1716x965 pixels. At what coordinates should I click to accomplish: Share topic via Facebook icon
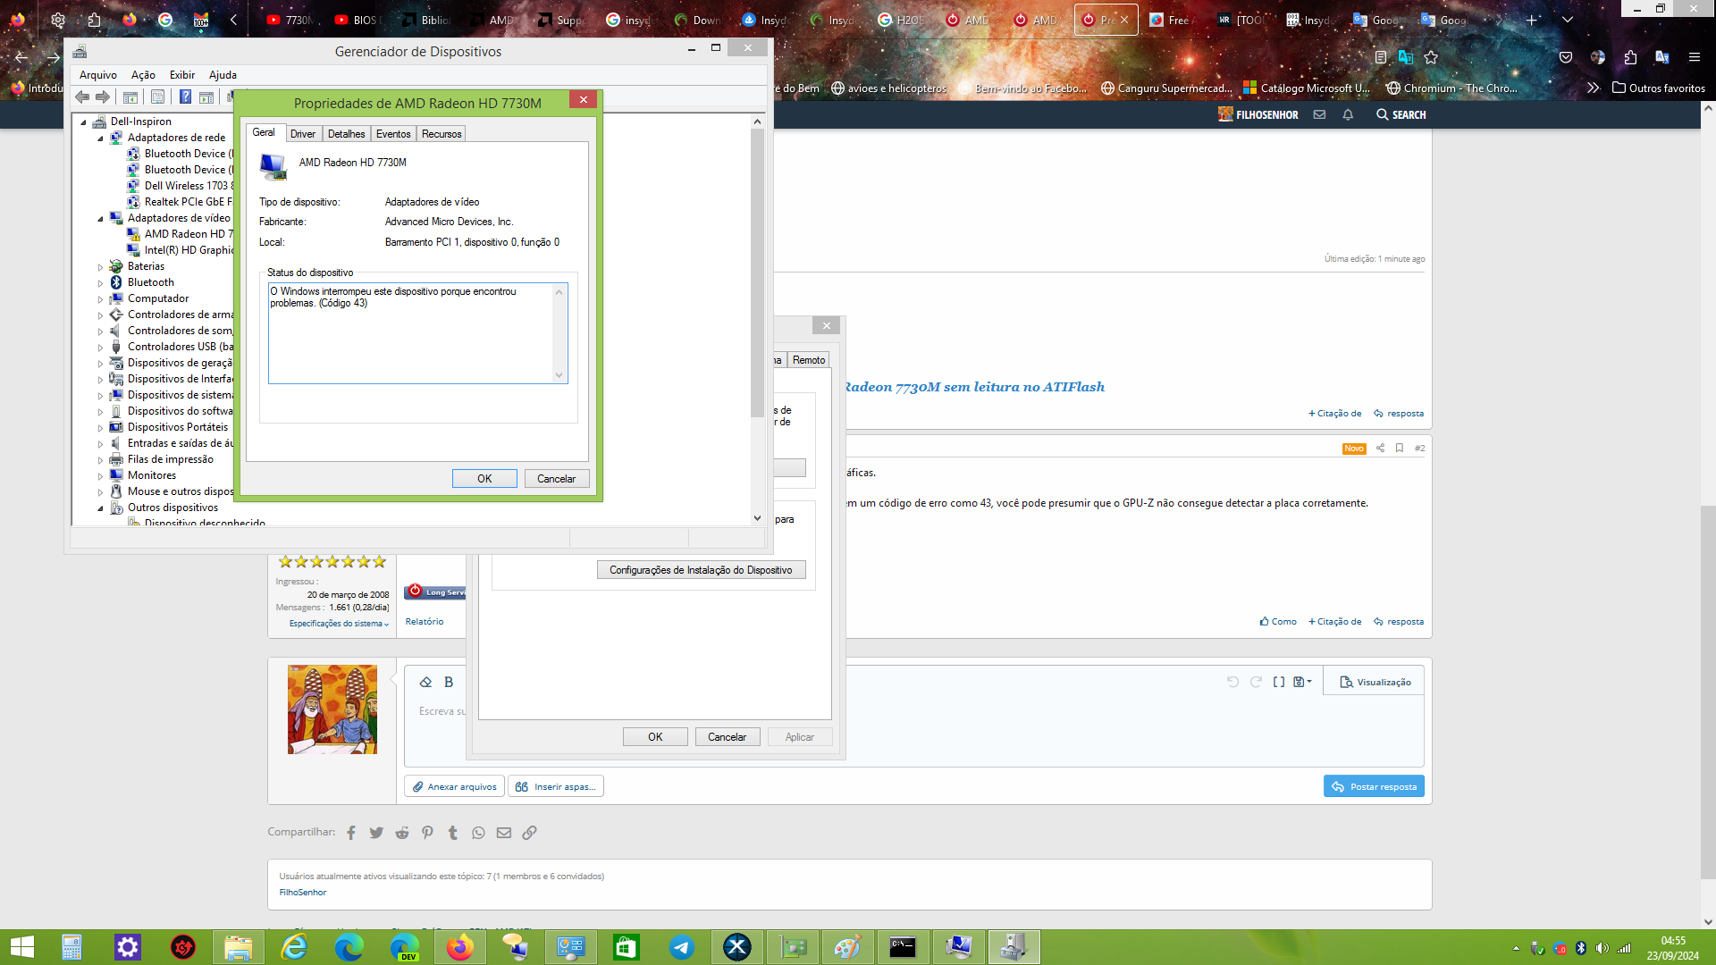click(351, 833)
